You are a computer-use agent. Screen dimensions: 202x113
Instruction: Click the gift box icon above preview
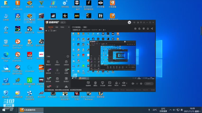pyautogui.click(x=135, y=29)
